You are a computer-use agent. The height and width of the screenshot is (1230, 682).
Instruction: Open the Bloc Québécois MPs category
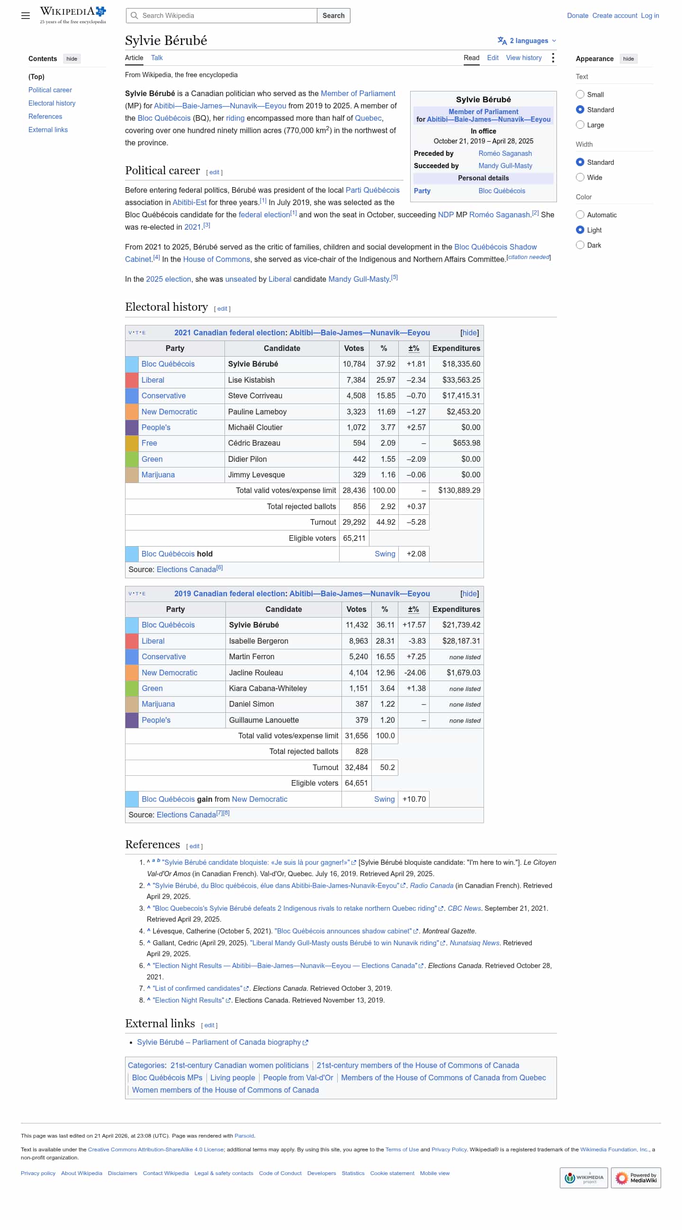167,1077
